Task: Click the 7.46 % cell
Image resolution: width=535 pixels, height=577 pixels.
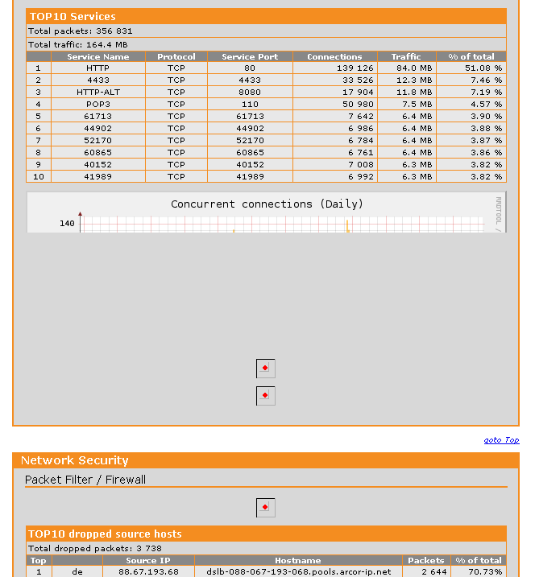Action: click(471, 80)
